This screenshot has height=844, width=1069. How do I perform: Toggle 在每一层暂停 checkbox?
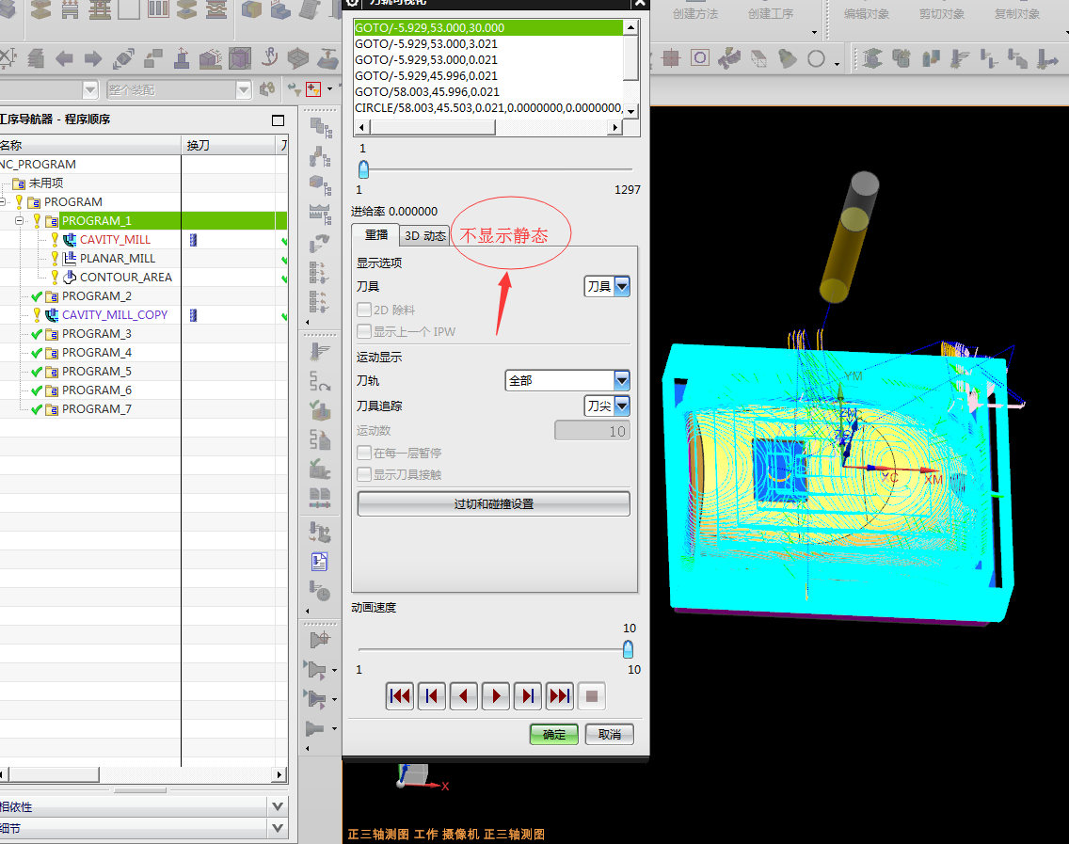click(364, 453)
